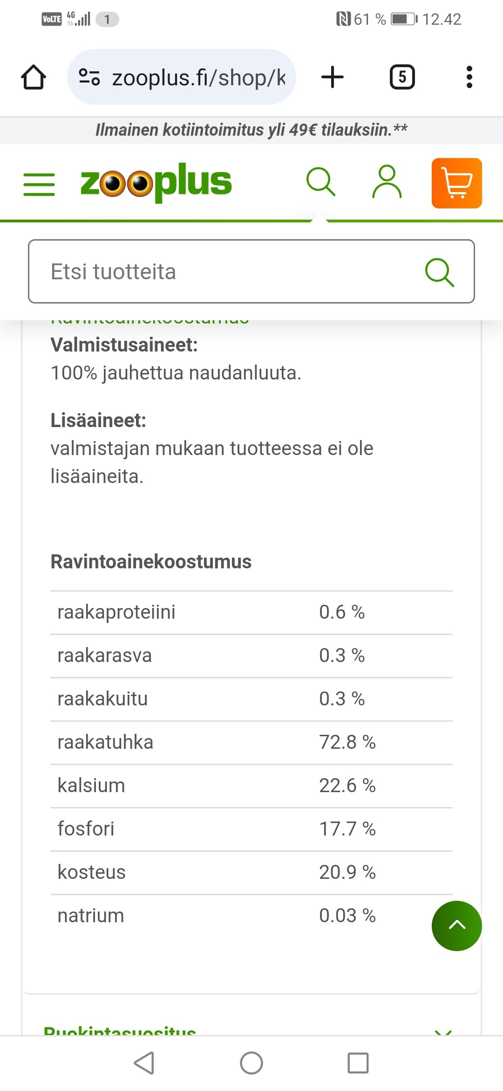Tap the header search magnifier icon
503x1091 pixels.
click(x=320, y=182)
